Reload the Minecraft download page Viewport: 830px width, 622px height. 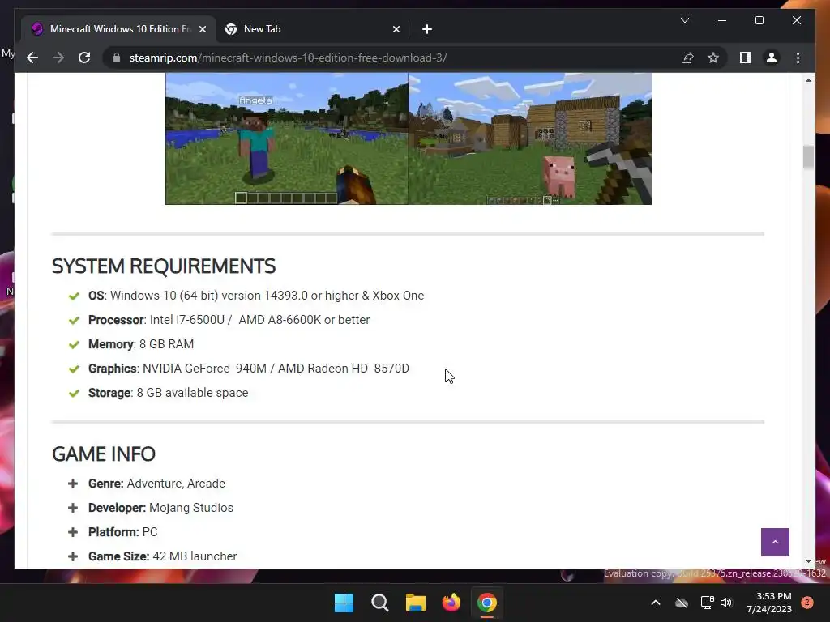coord(84,58)
